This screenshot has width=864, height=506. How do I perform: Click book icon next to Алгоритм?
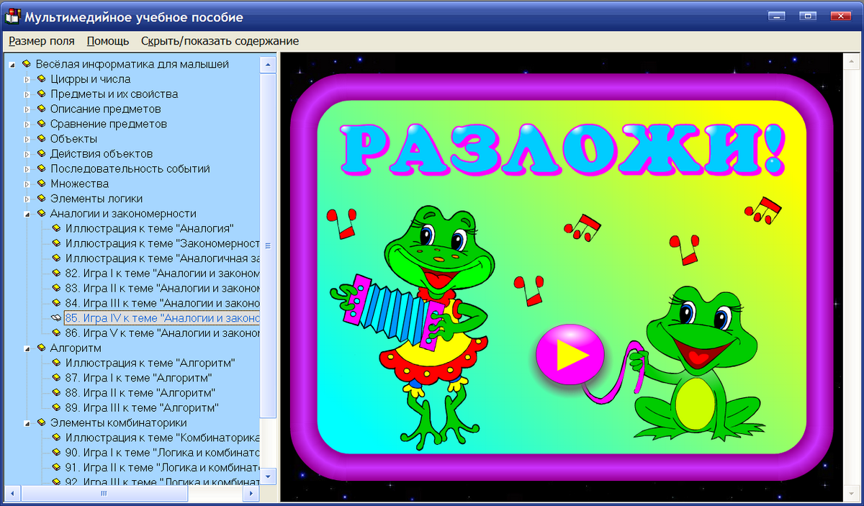click(41, 348)
